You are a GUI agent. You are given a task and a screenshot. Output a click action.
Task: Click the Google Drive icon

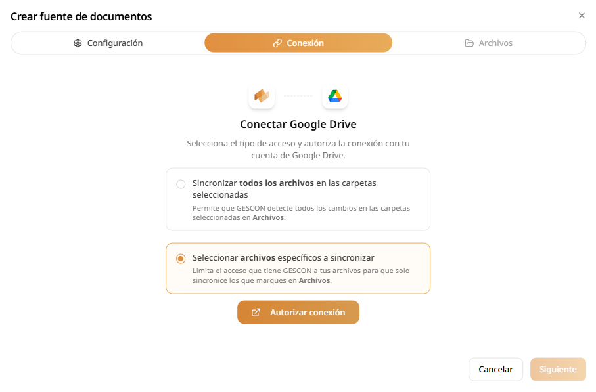335,95
